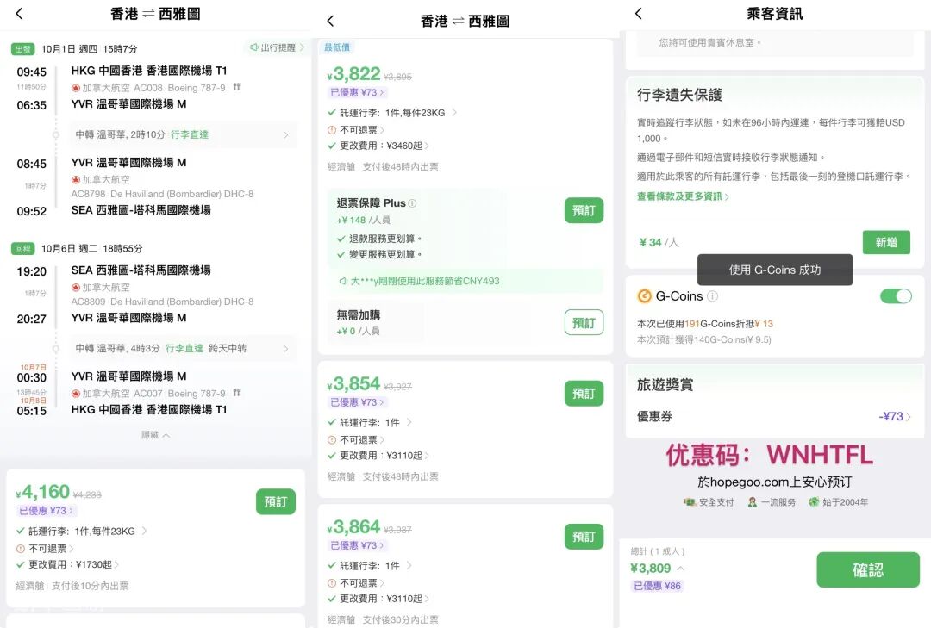Image resolution: width=931 pixels, height=628 pixels.
Task: Expand 託運行李 1件,每件23KG under ¥3,822
Action: tap(392, 113)
